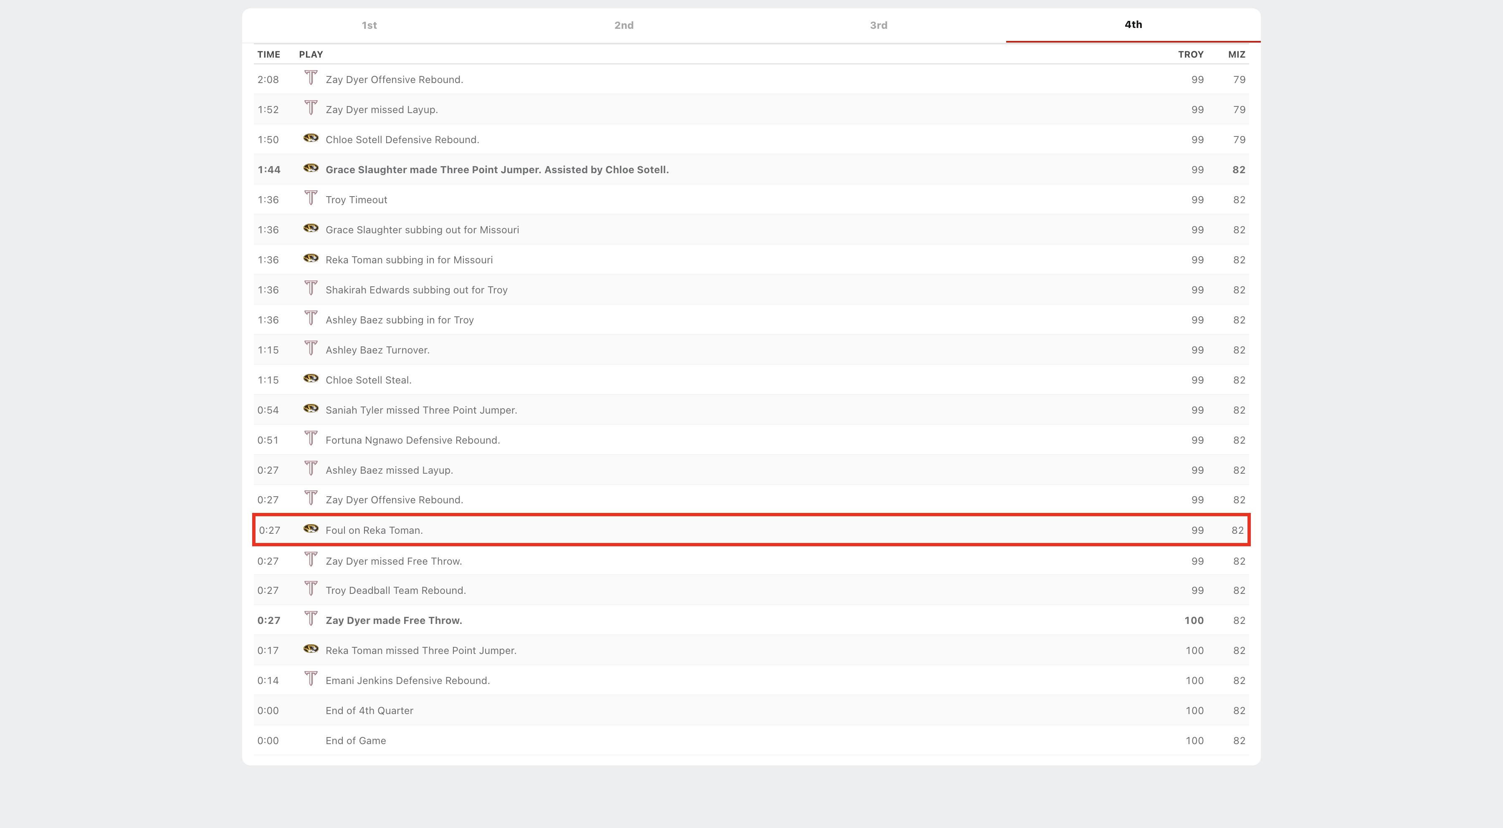Click Troy logo by Zay Dyer made Free Throw
Image resolution: width=1503 pixels, height=828 pixels.
[x=310, y=618]
